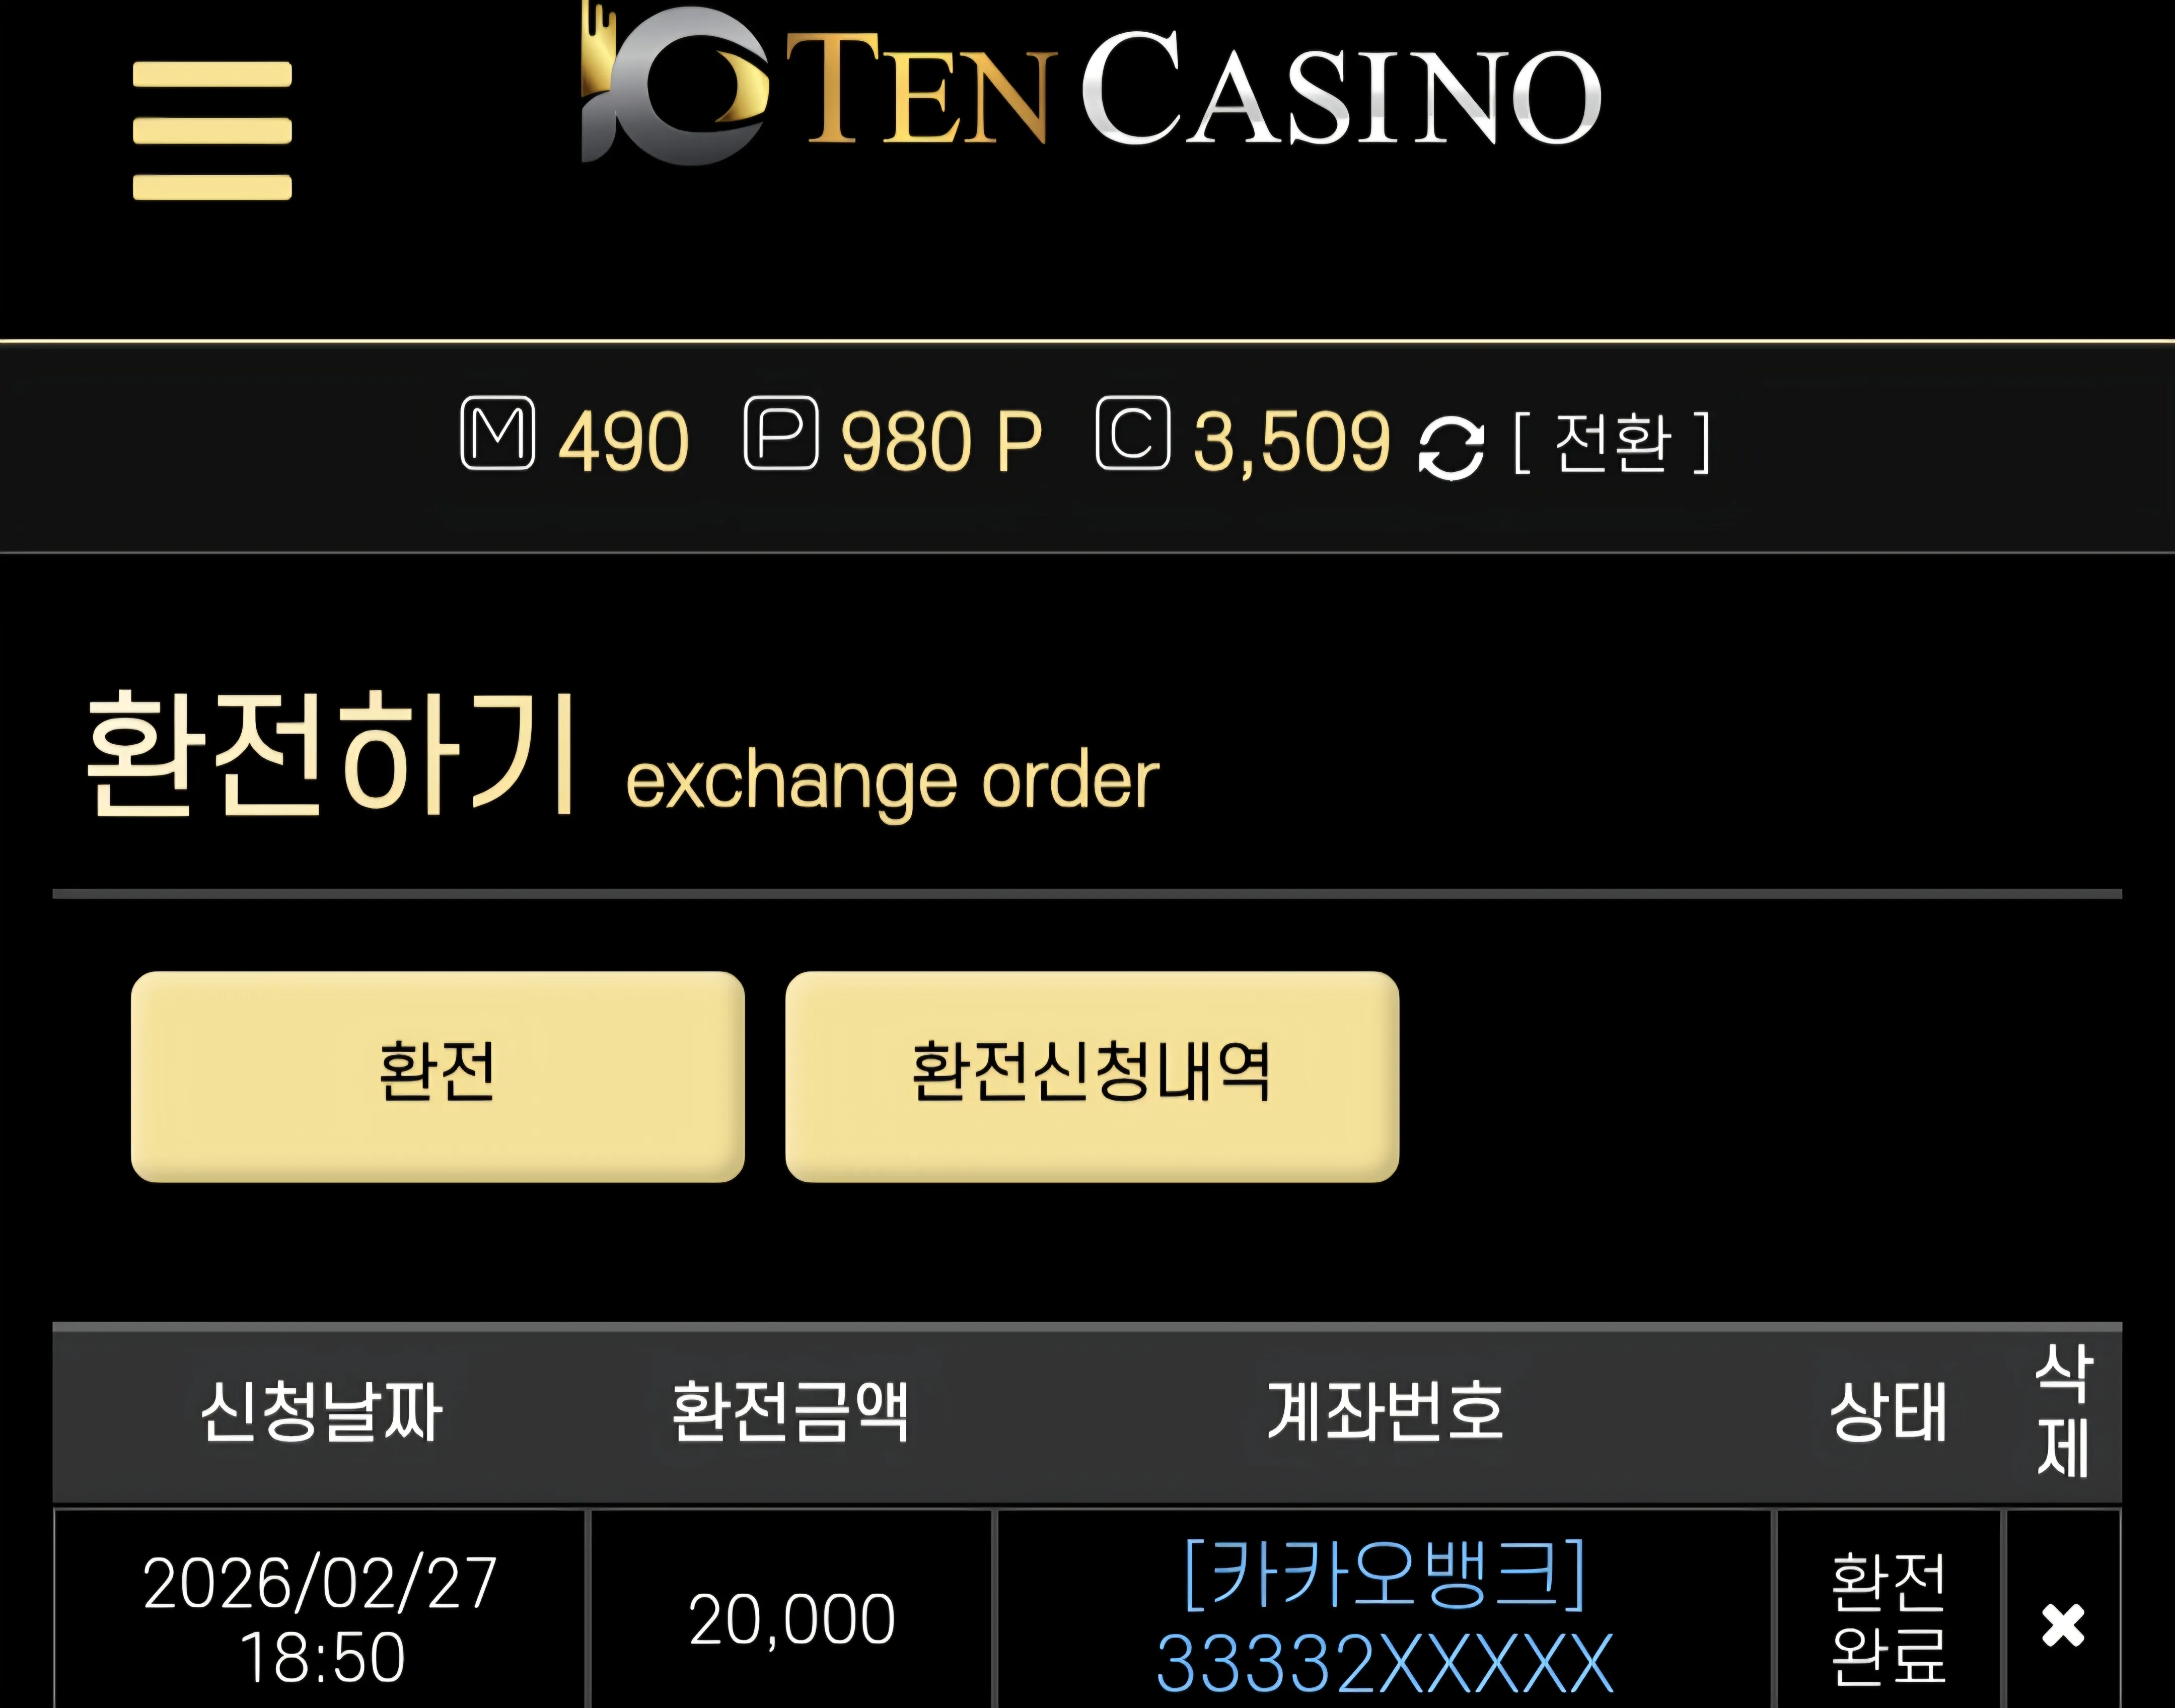The height and width of the screenshot is (1708, 2175).
Task: Click the 삭제 column header
Action: tap(2063, 1411)
